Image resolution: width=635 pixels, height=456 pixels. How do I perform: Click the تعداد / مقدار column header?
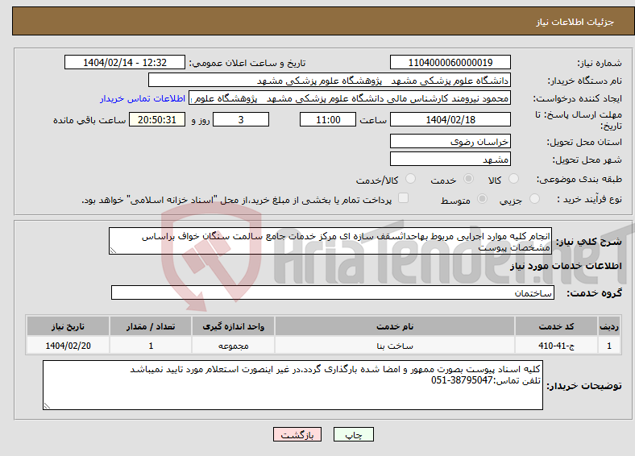tap(151, 326)
